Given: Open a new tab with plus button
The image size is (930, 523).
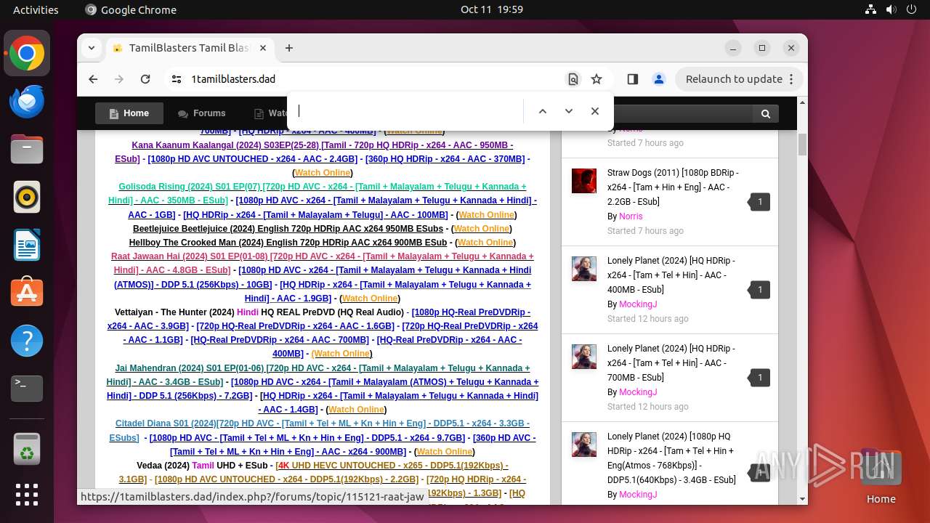Looking at the screenshot, I should click(x=289, y=48).
